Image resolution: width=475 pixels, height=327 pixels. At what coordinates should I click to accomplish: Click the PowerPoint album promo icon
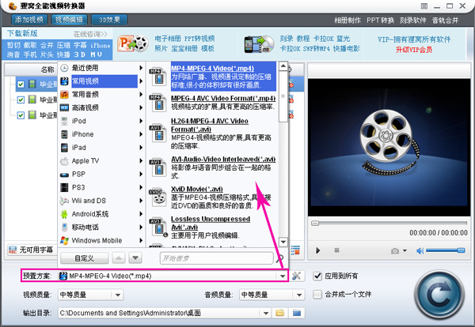133,43
